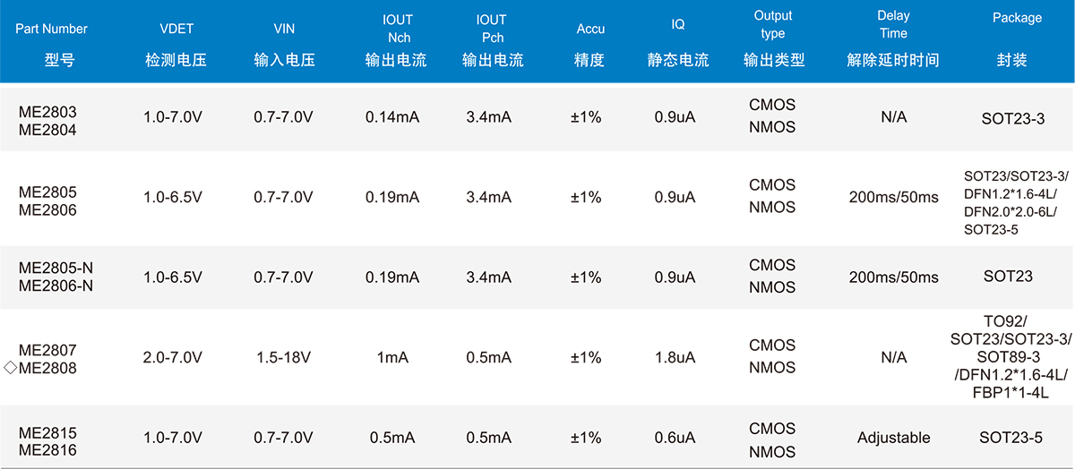Select the 0.14mA output current cell
The height and width of the screenshot is (469, 1075).
click(x=392, y=117)
